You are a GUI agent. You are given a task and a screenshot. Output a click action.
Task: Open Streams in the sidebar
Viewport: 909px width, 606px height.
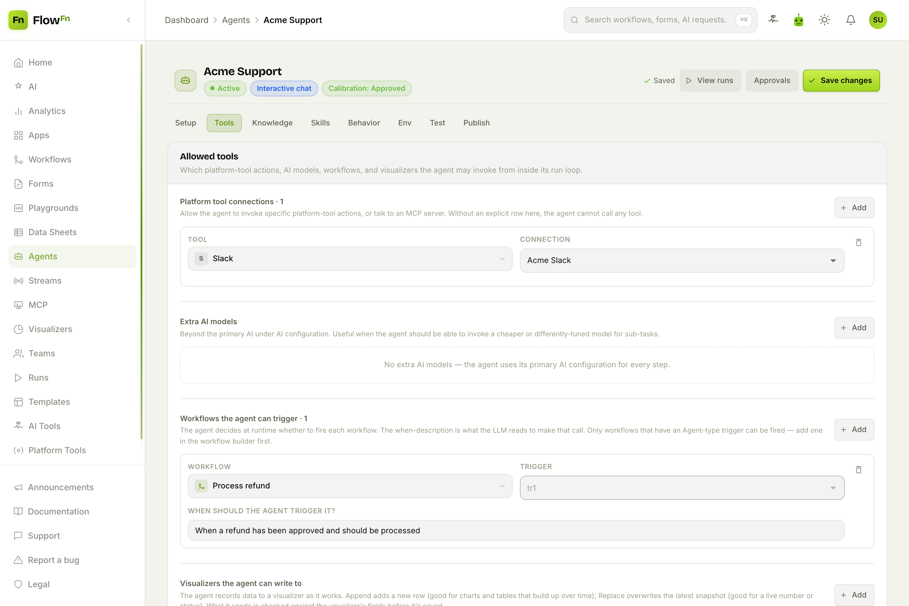coord(72,281)
